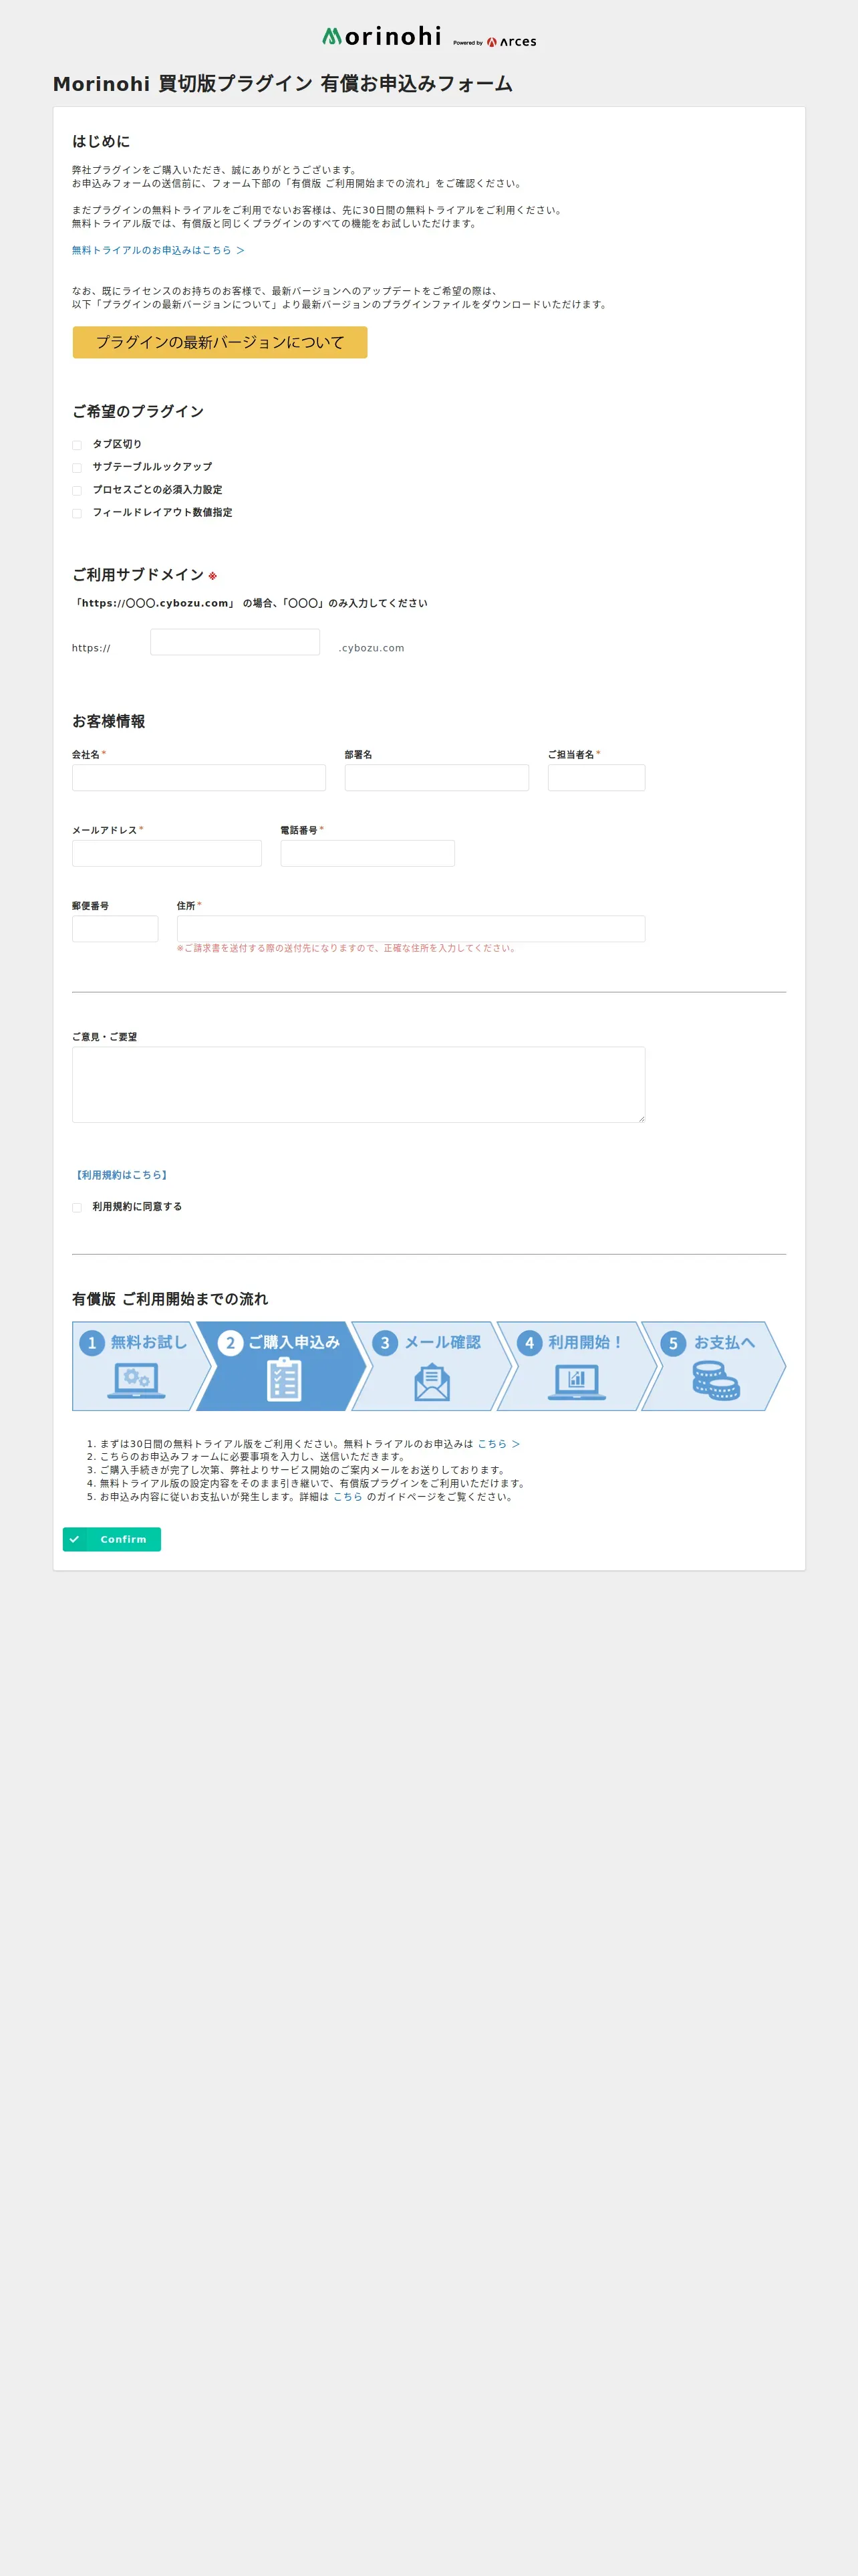Click the メール確認 step label
Image resolution: width=858 pixels, height=2576 pixels.
coord(442,1342)
